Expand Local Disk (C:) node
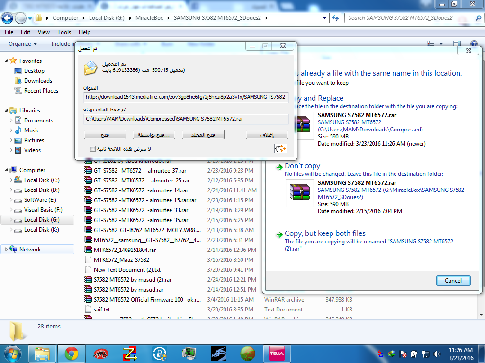This screenshot has height=363, width=485. [11, 180]
